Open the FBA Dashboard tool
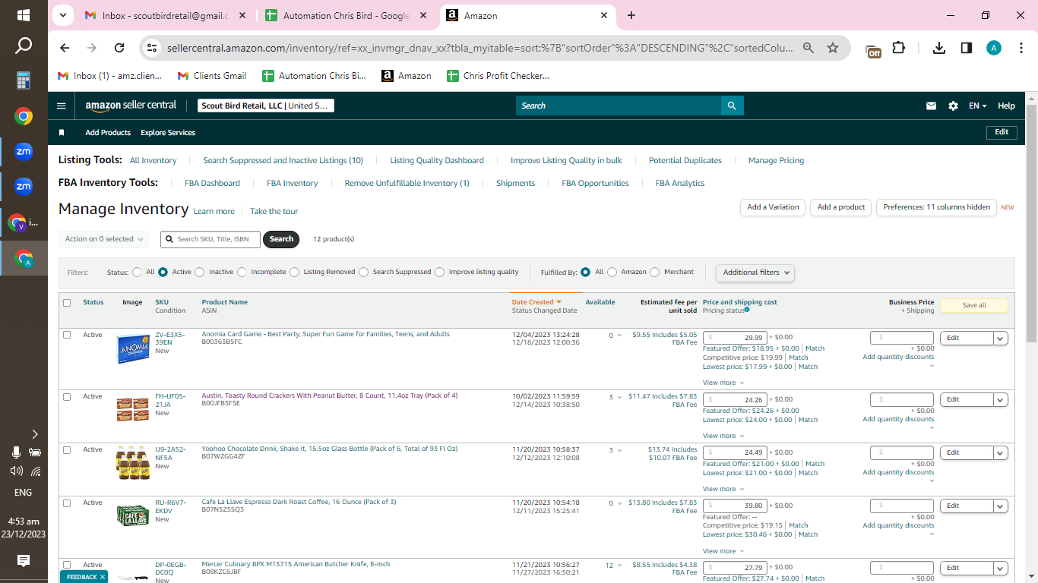The height and width of the screenshot is (583, 1038). coord(212,184)
